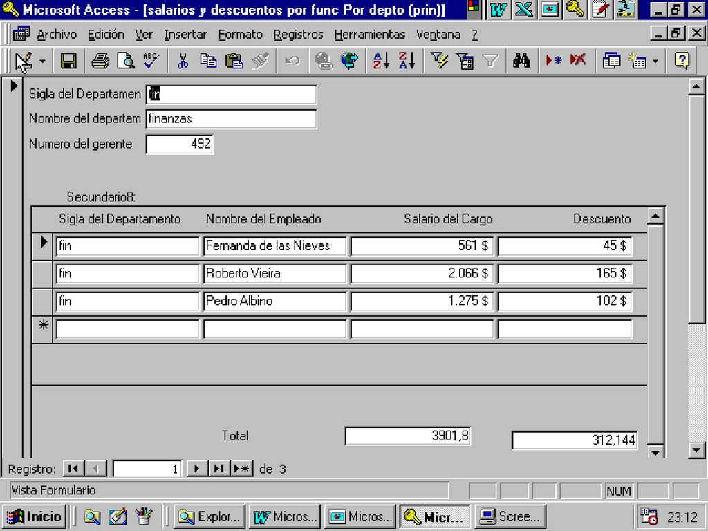Sort ascending A to Z
The width and height of the screenshot is (708, 531).
[x=381, y=61]
